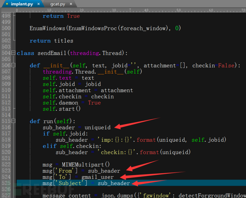Screen dimensions: 246x198
Task: Click 'foreach_window' on line 500
Action: [x=143, y=28]
